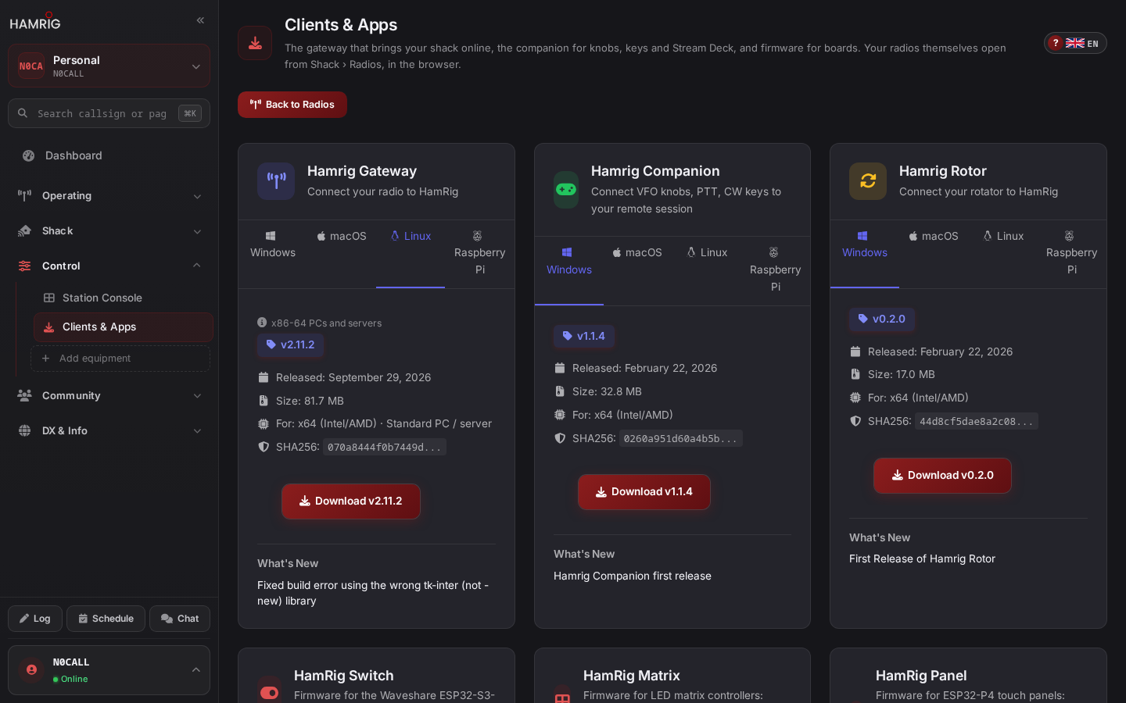The image size is (1126, 703).
Task: Select Companion Raspberry Pi tab
Action: tap(776, 269)
